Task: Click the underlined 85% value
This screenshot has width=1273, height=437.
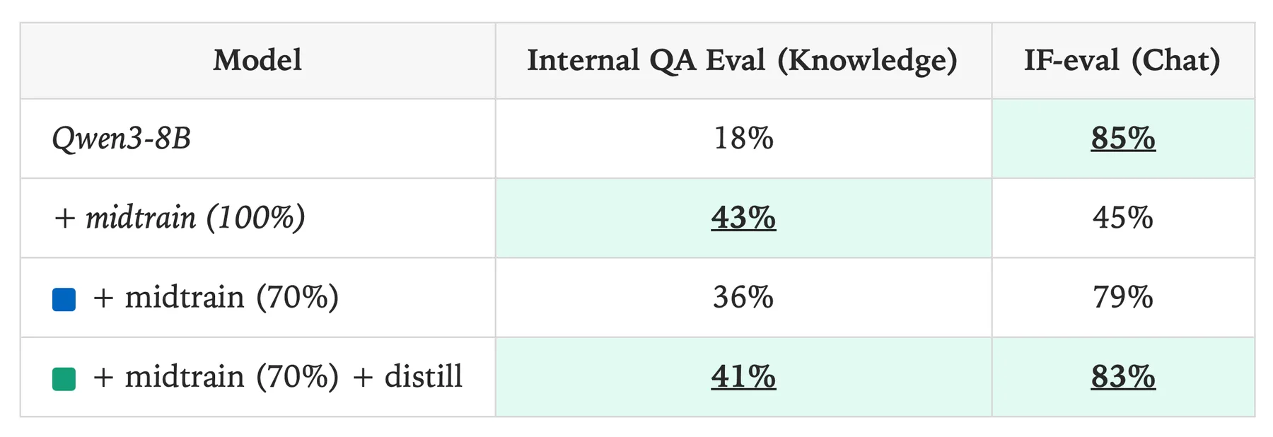Action: [x=1123, y=139]
